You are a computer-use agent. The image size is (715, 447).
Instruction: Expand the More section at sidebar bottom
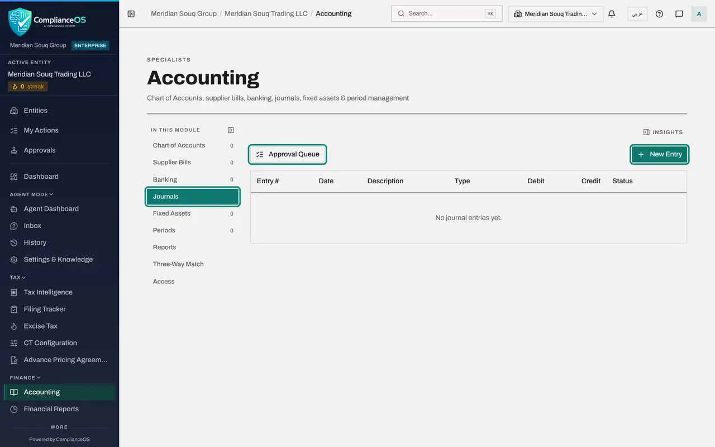59,427
